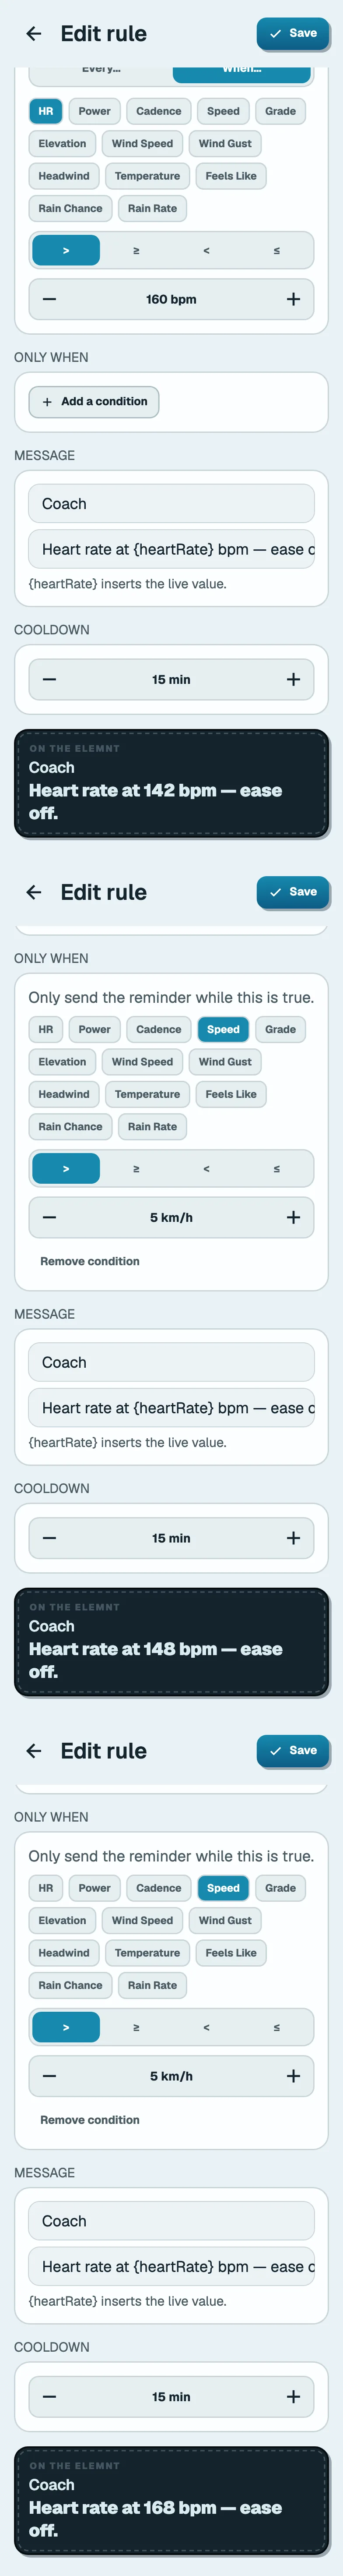Decrease cooldown just above the 168 bpm preview
The height and width of the screenshot is (2576, 343).
pyautogui.click(x=49, y=2396)
